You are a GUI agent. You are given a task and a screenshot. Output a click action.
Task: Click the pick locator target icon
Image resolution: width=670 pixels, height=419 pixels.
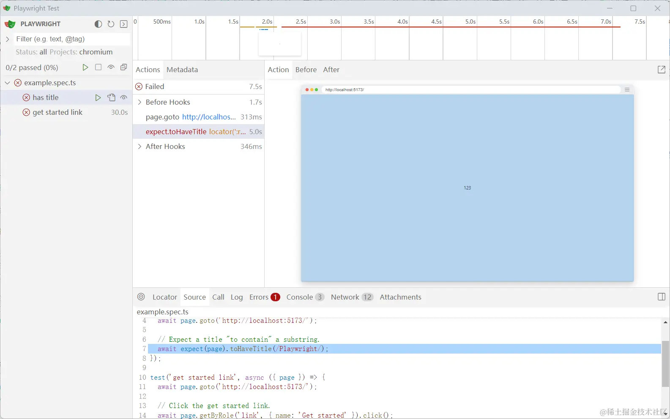(x=141, y=297)
